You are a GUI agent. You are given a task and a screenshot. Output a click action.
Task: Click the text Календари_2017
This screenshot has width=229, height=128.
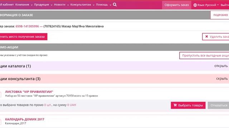16,123
